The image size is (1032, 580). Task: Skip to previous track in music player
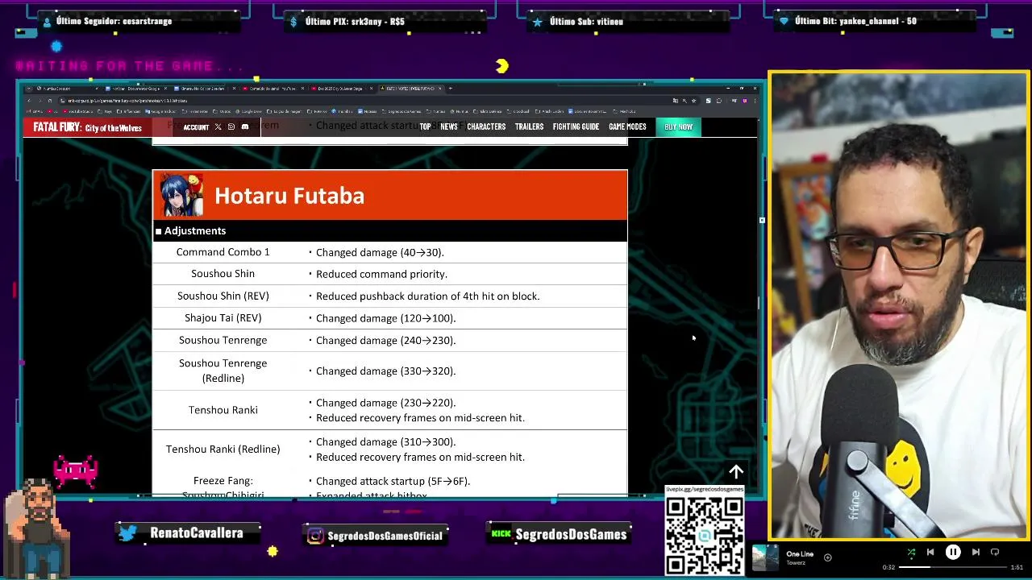coord(930,553)
